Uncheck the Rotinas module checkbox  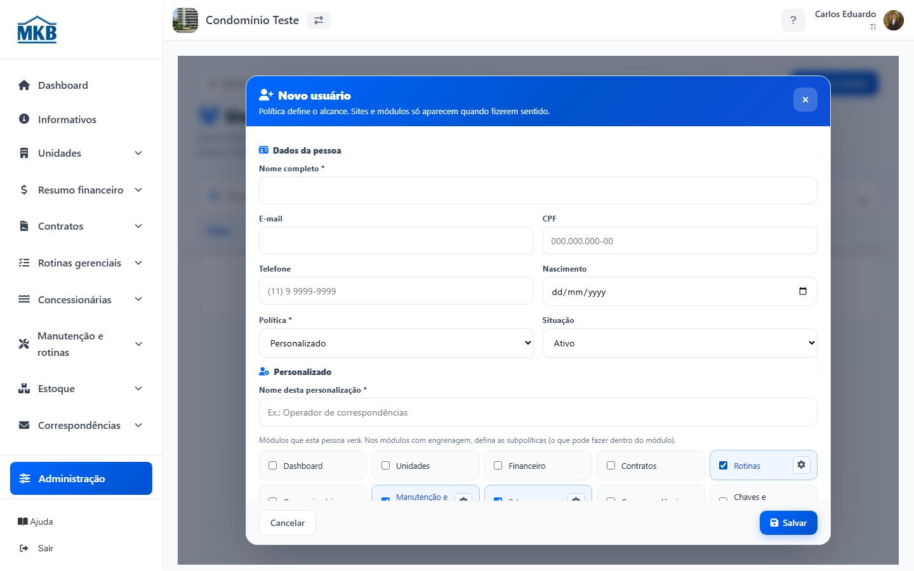(x=723, y=465)
